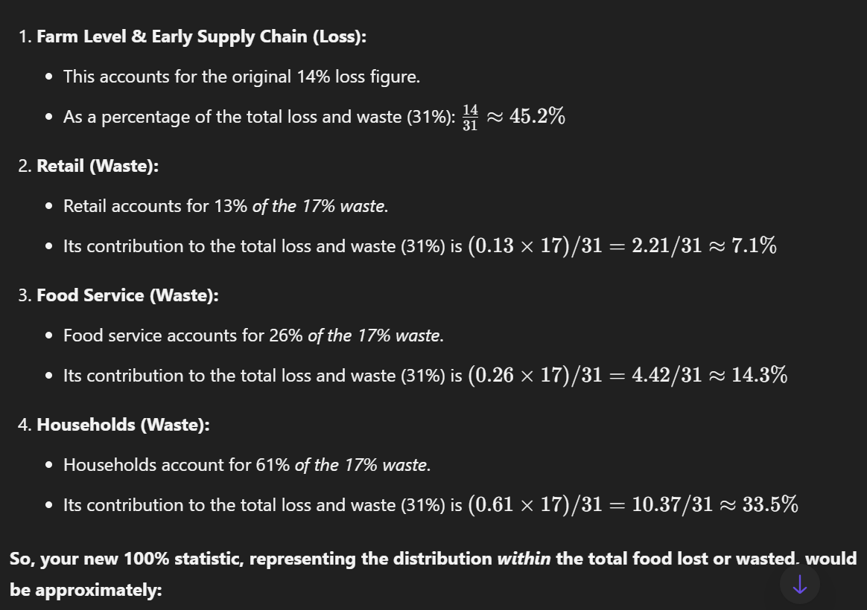Click the retail (0.13 × 17)/31 formula
Image resolution: width=867 pixels, height=610 pixels.
click(535, 246)
